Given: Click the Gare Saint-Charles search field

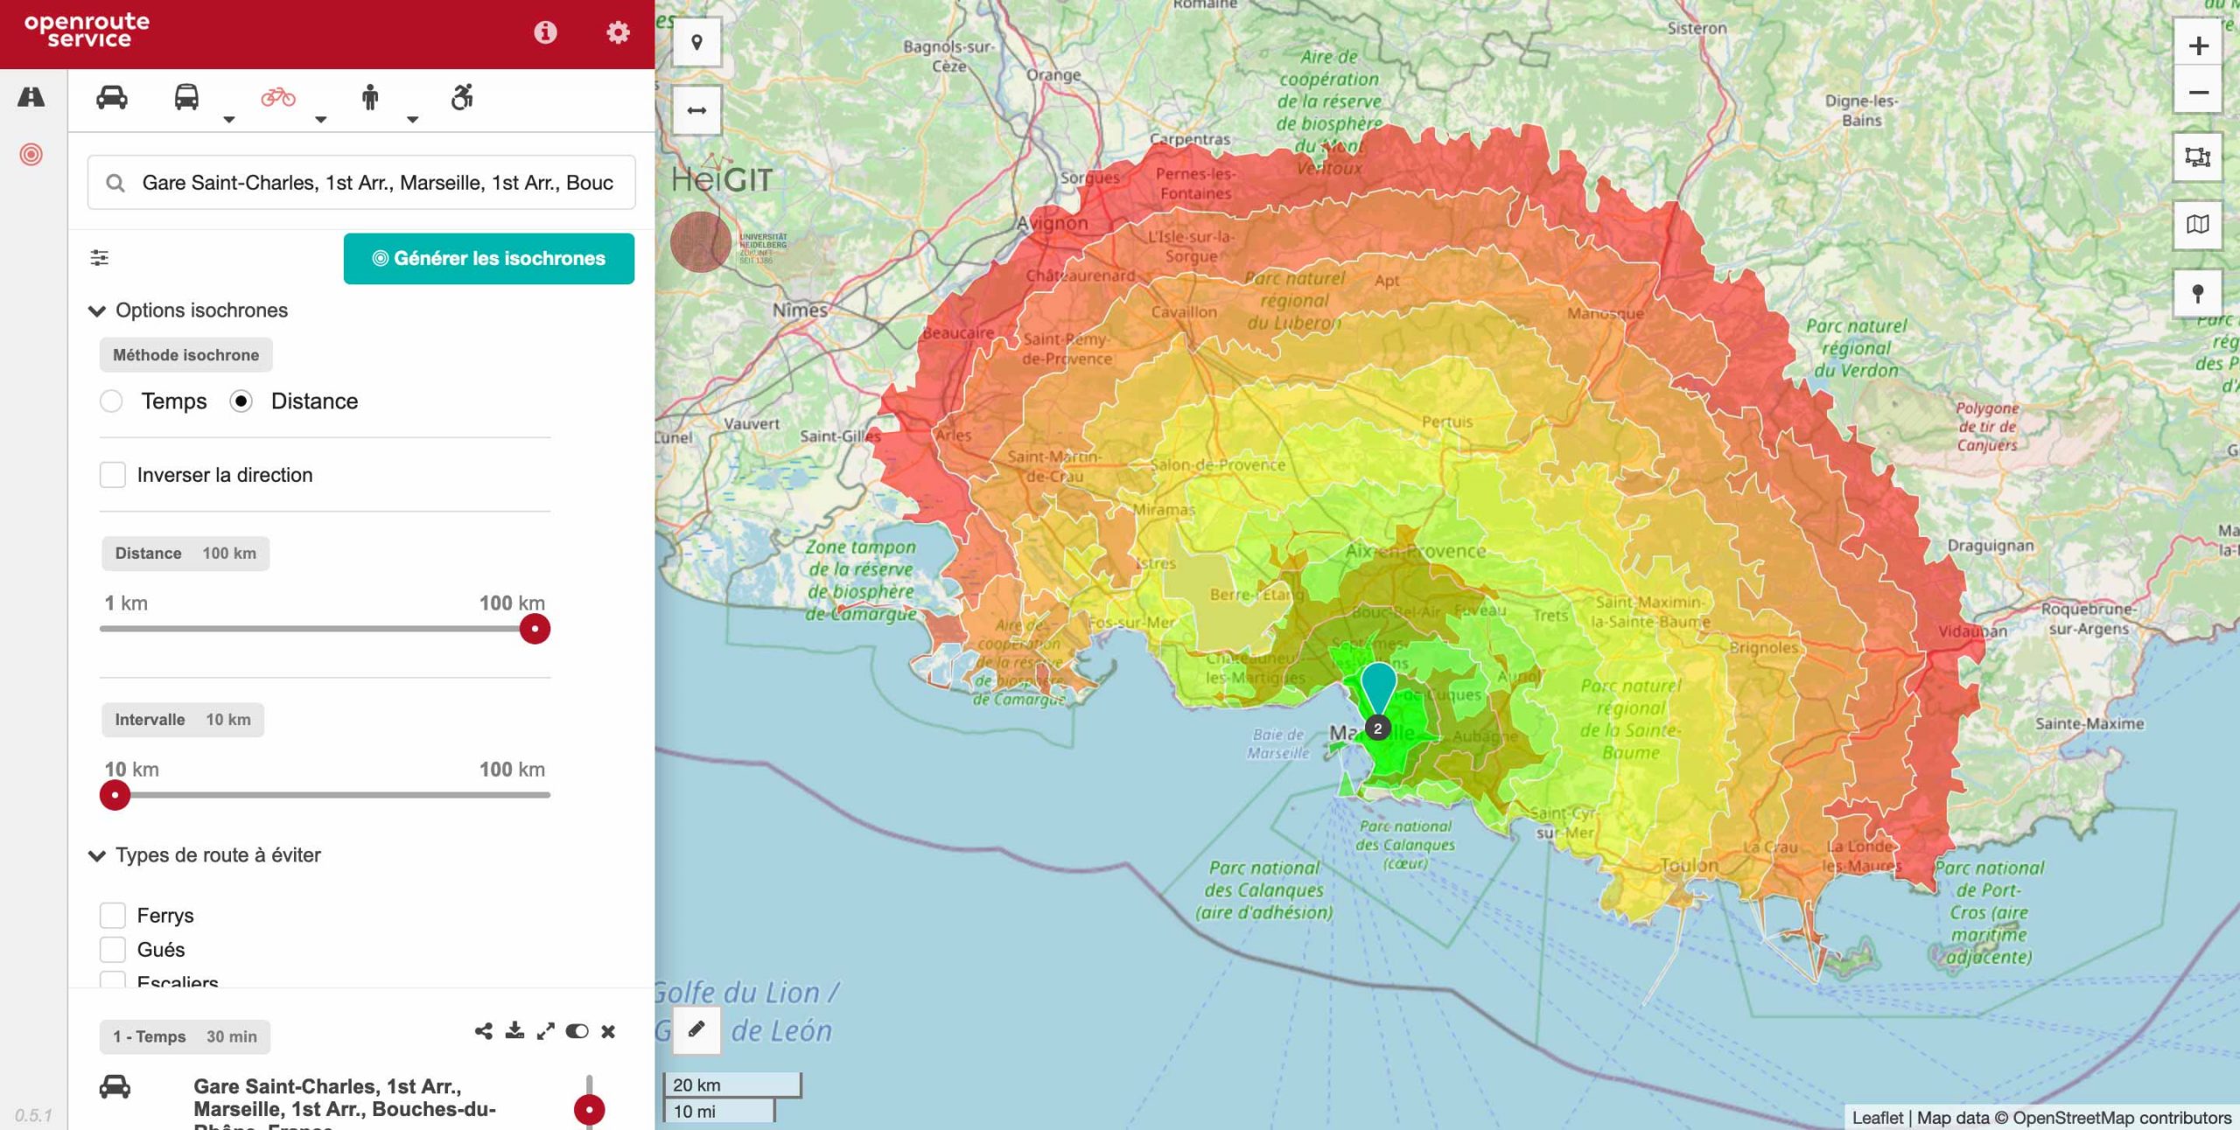Looking at the screenshot, I should 361,183.
